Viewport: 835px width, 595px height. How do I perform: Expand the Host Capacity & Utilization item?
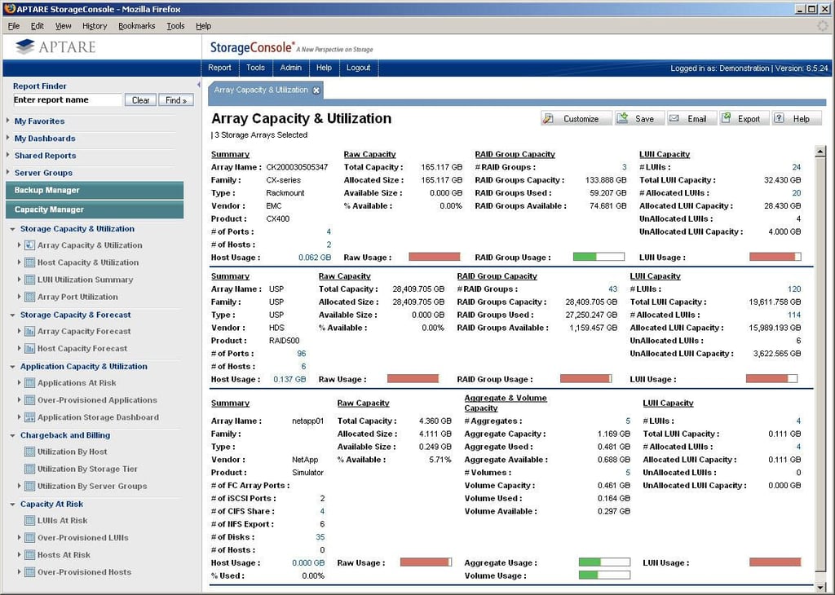pos(20,262)
